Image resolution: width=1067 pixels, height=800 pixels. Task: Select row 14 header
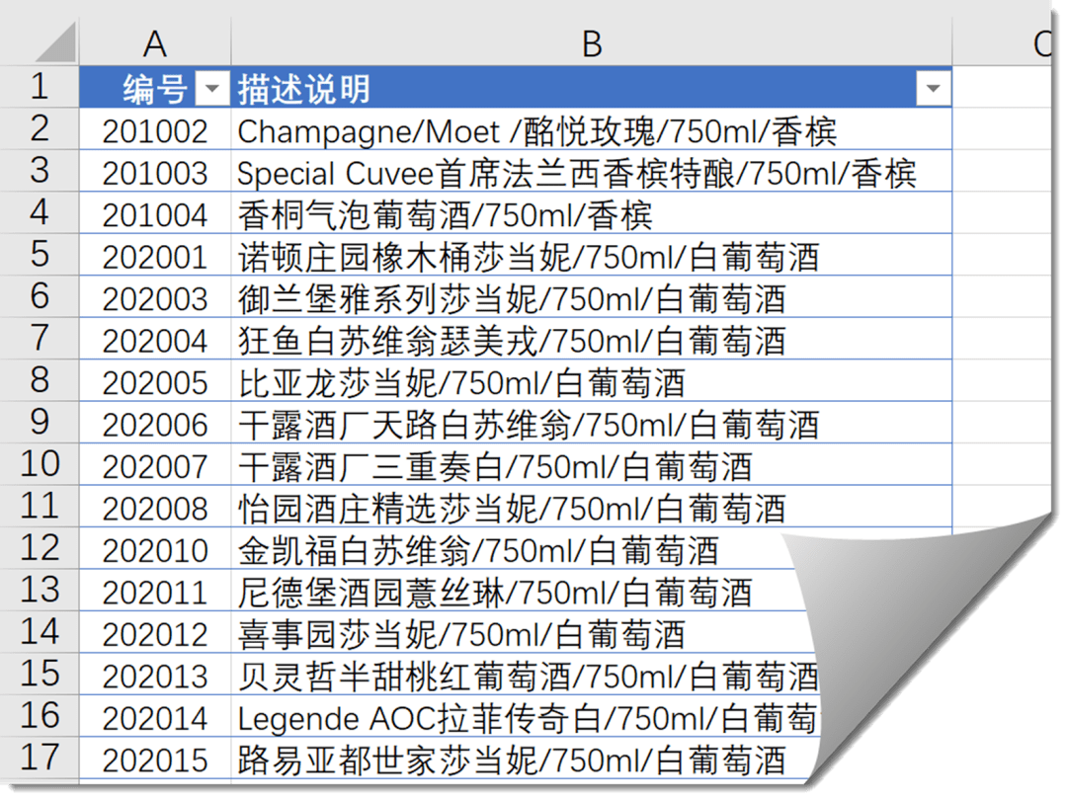[40, 633]
